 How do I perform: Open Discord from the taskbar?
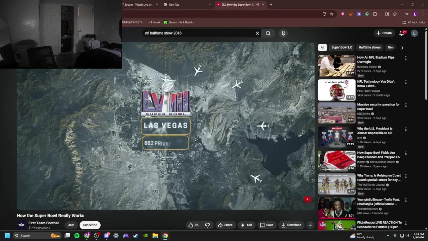pos(106,236)
